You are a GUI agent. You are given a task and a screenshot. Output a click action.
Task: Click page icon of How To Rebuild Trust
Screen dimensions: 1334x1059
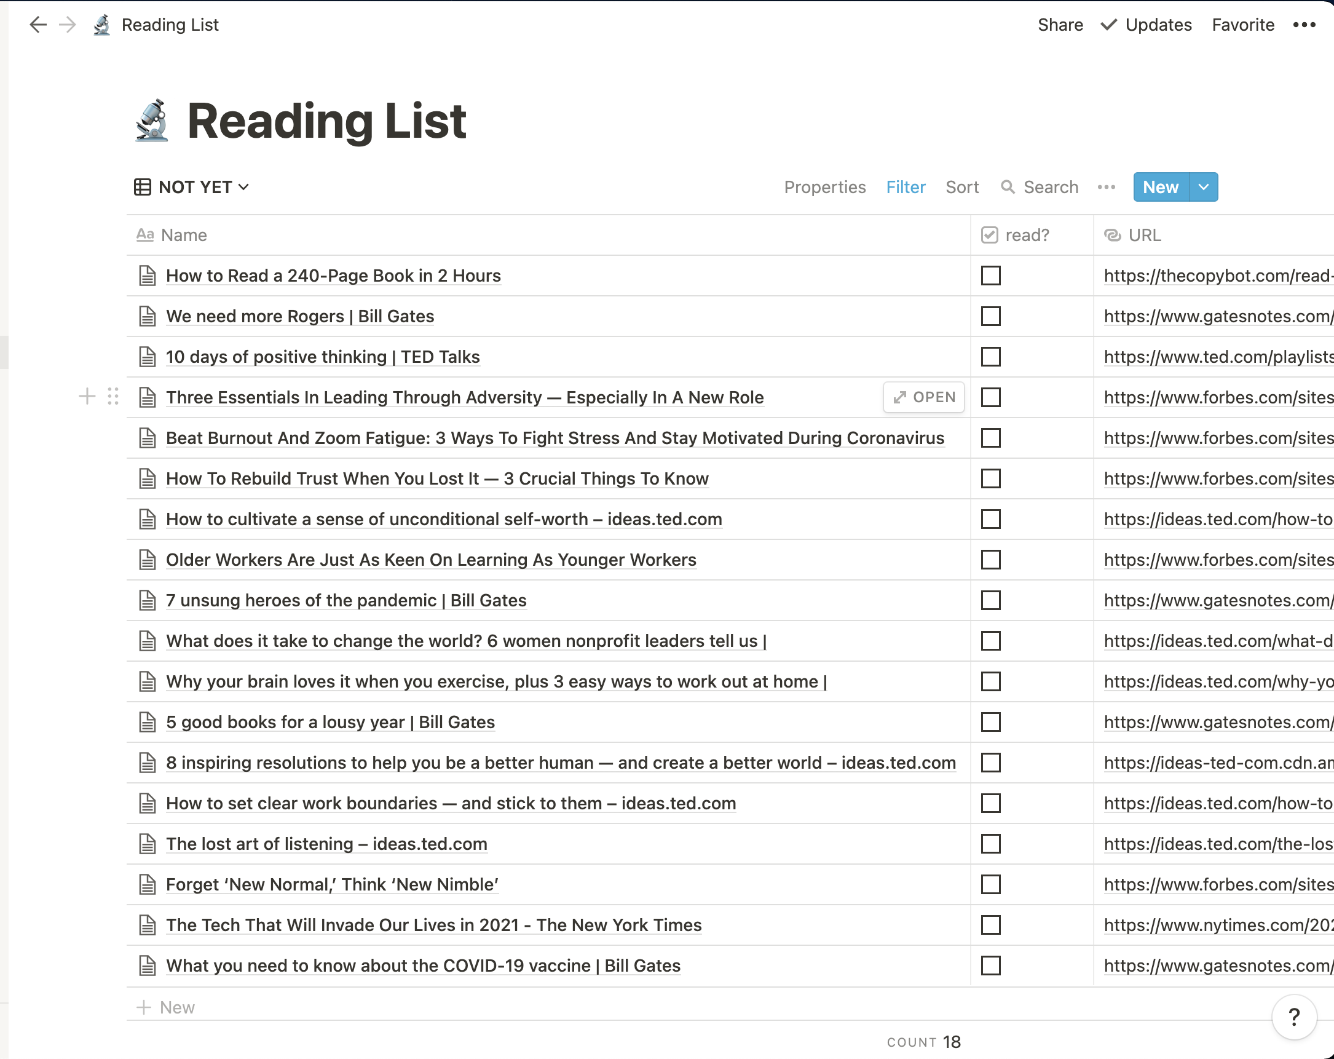(x=148, y=478)
